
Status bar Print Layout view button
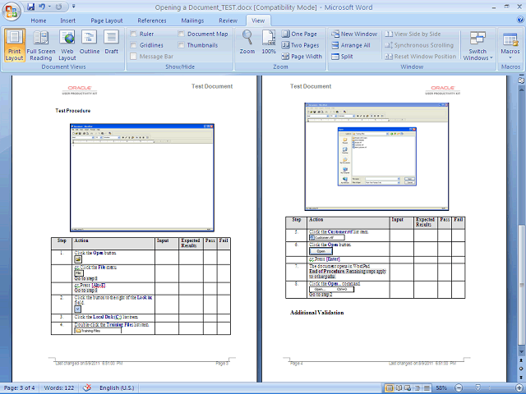[x=390, y=388]
